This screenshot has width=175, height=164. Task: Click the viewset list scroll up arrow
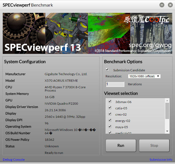click(x=167, y=101)
